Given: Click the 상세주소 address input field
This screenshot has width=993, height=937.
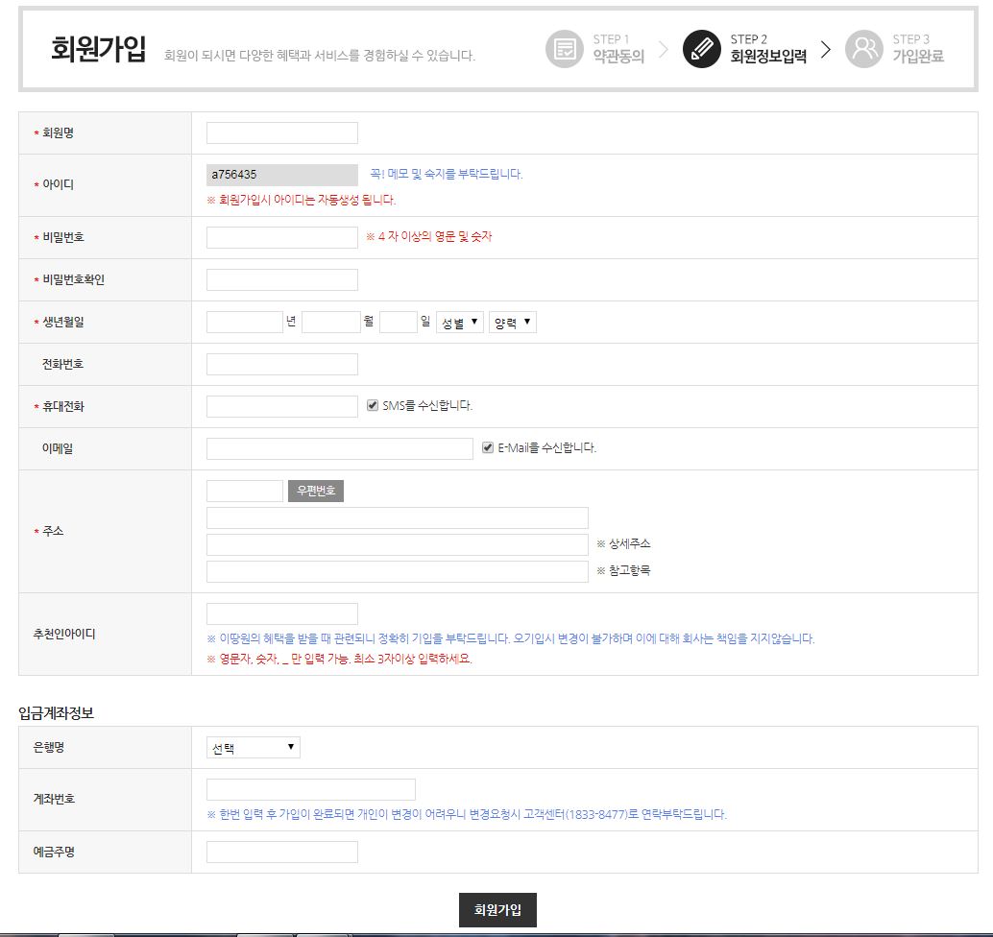Looking at the screenshot, I should point(398,544).
